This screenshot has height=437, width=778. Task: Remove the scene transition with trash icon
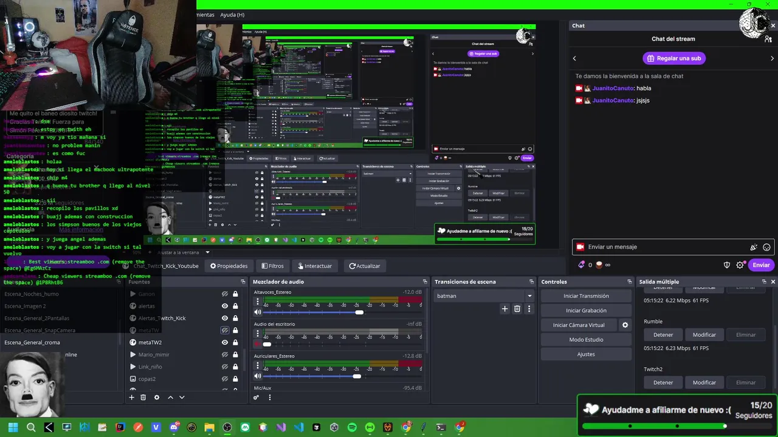[x=517, y=309]
